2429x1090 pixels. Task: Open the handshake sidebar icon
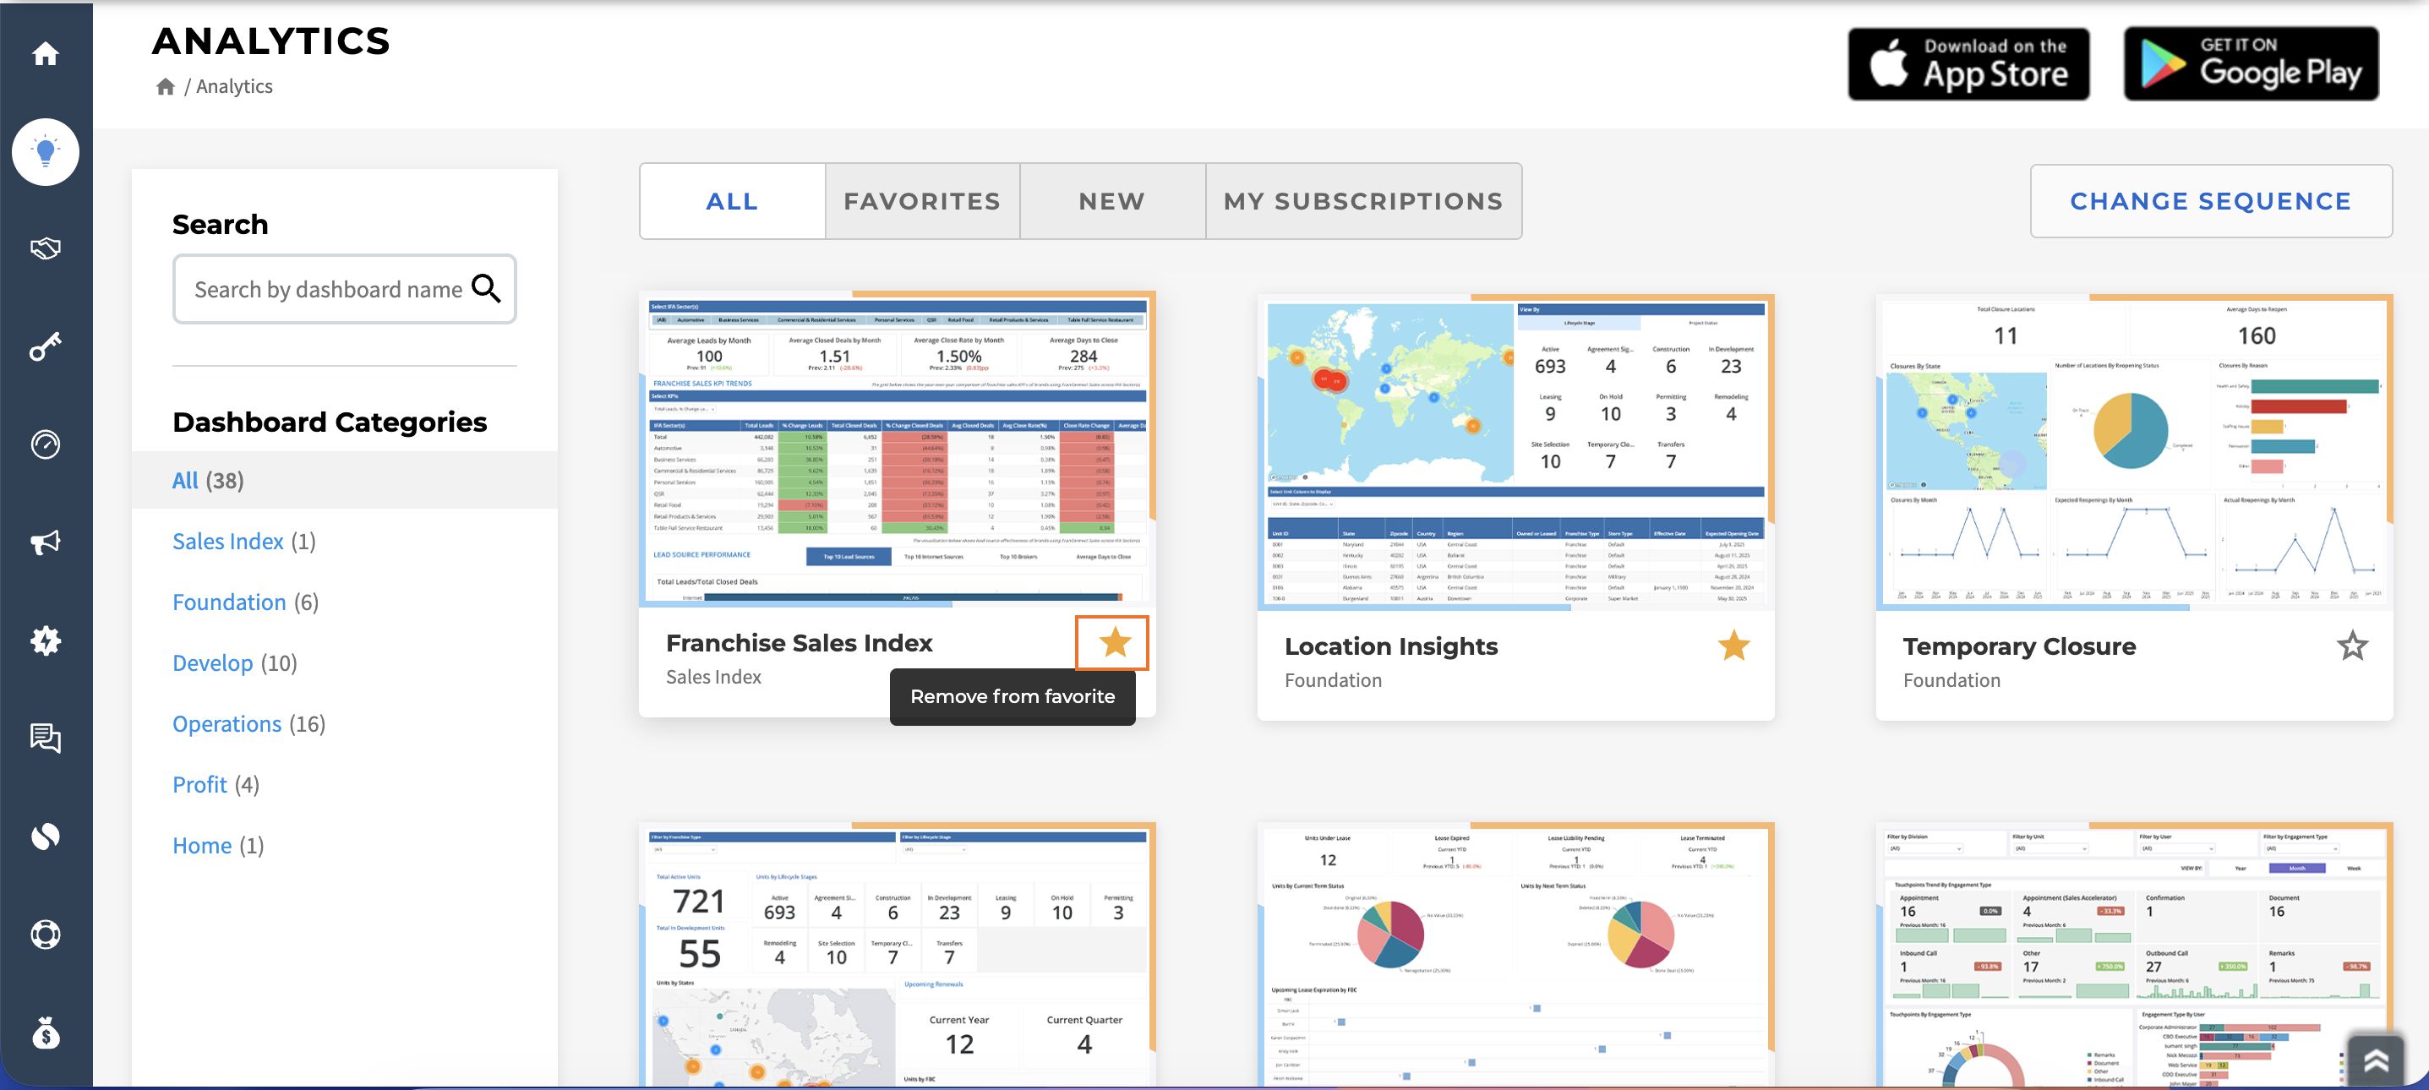click(x=46, y=249)
